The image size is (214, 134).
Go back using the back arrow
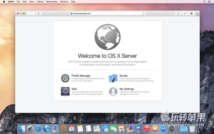click(29, 13)
